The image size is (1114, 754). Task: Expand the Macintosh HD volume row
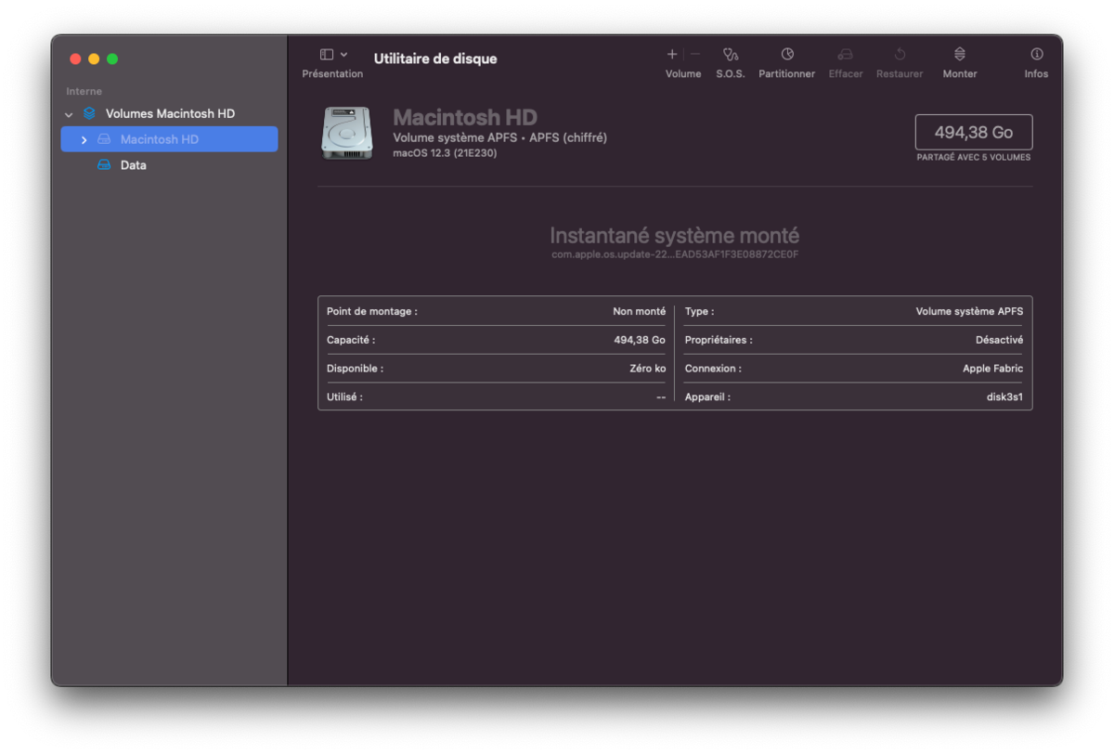click(84, 140)
